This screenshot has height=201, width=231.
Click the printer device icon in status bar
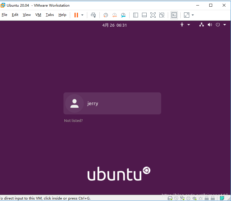[x=188, y=198]
